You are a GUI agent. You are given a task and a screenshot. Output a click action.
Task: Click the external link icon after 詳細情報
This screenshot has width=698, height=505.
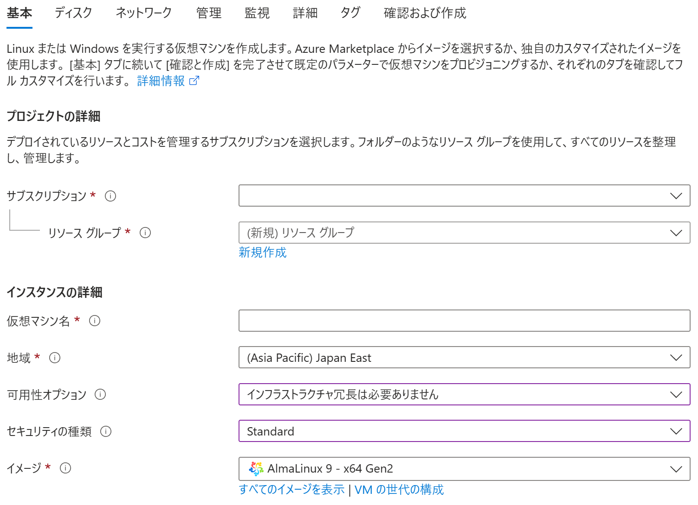194,81
